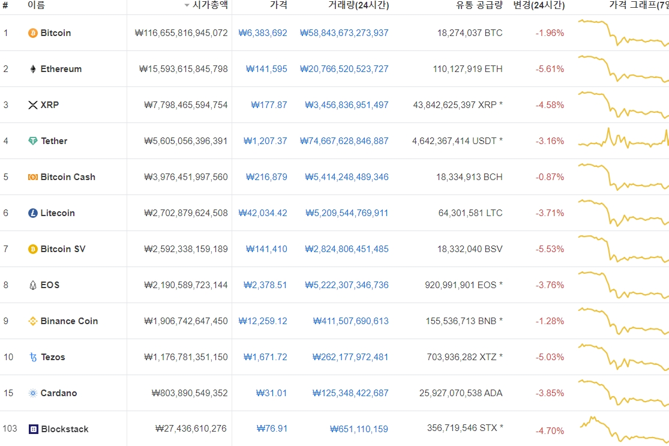
Task: Sort by 이름 column header
Action: tap(36, 5)
